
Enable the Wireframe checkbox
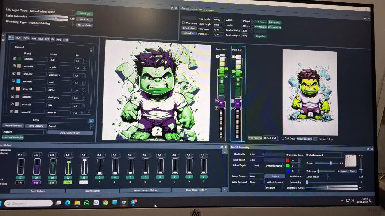(183, 23)
